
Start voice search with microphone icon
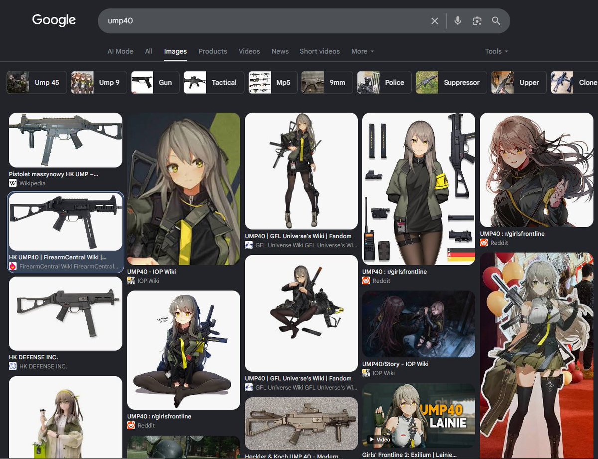[x=458, y=21]
